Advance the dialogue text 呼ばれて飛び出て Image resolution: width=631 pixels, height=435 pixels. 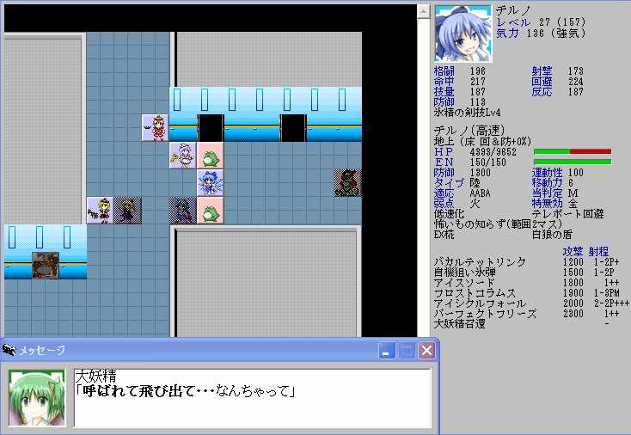click(x=185, y=391)
